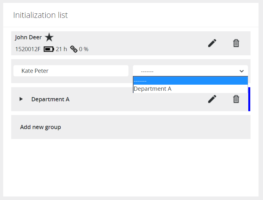Delete the John Deer entry

point(236,43)
